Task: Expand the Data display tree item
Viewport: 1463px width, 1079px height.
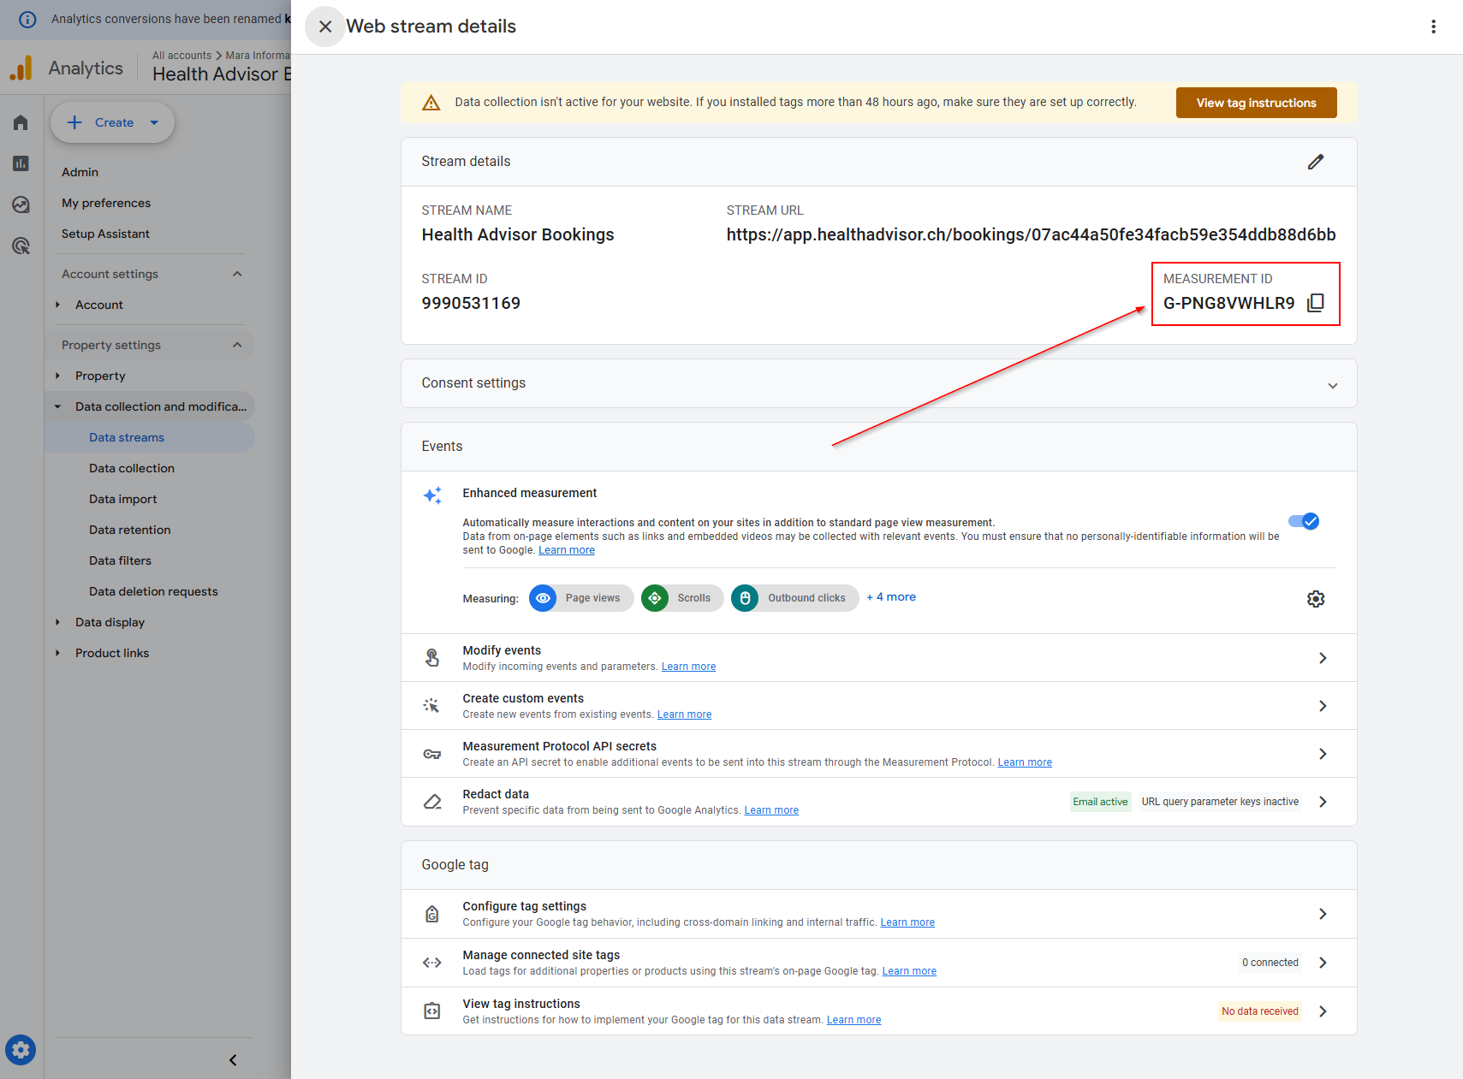Action: pyautogui.click(x=58, y=622)
